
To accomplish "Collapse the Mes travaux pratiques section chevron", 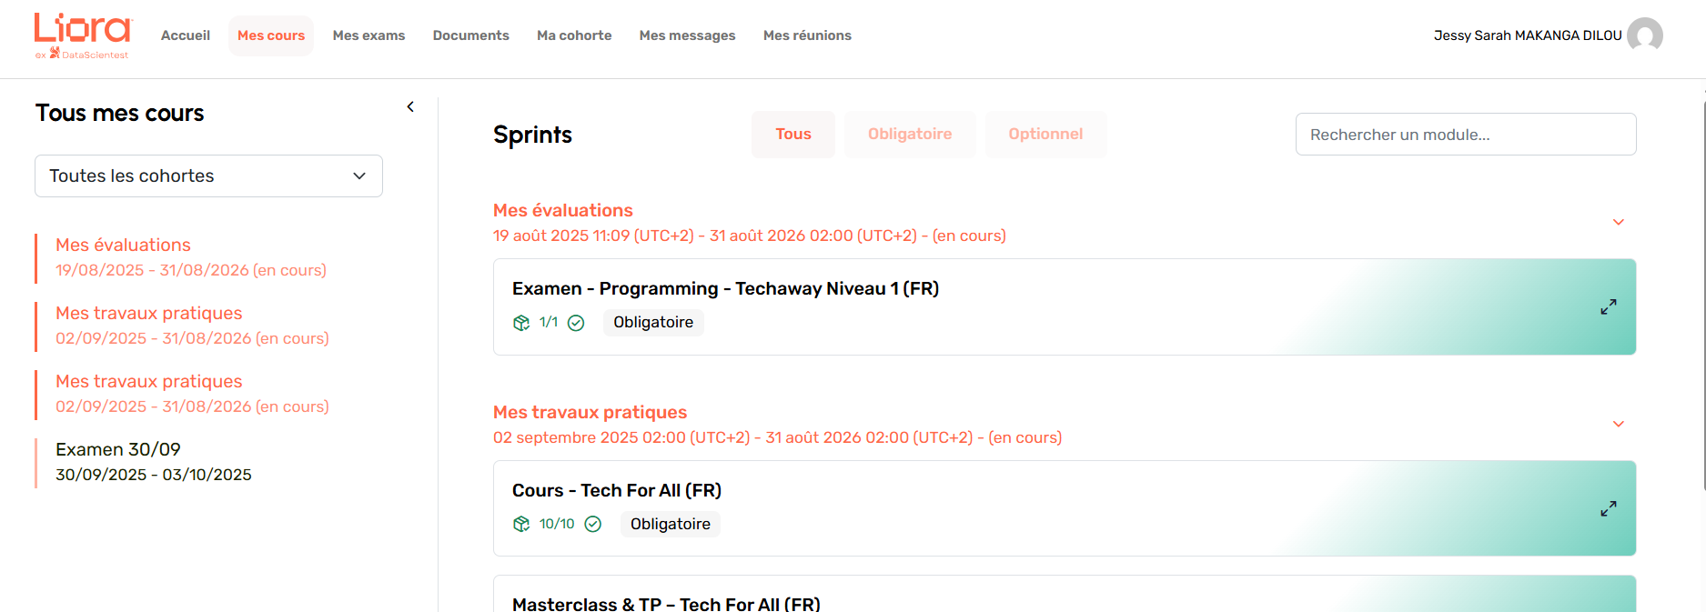I will coord(1619,425).
